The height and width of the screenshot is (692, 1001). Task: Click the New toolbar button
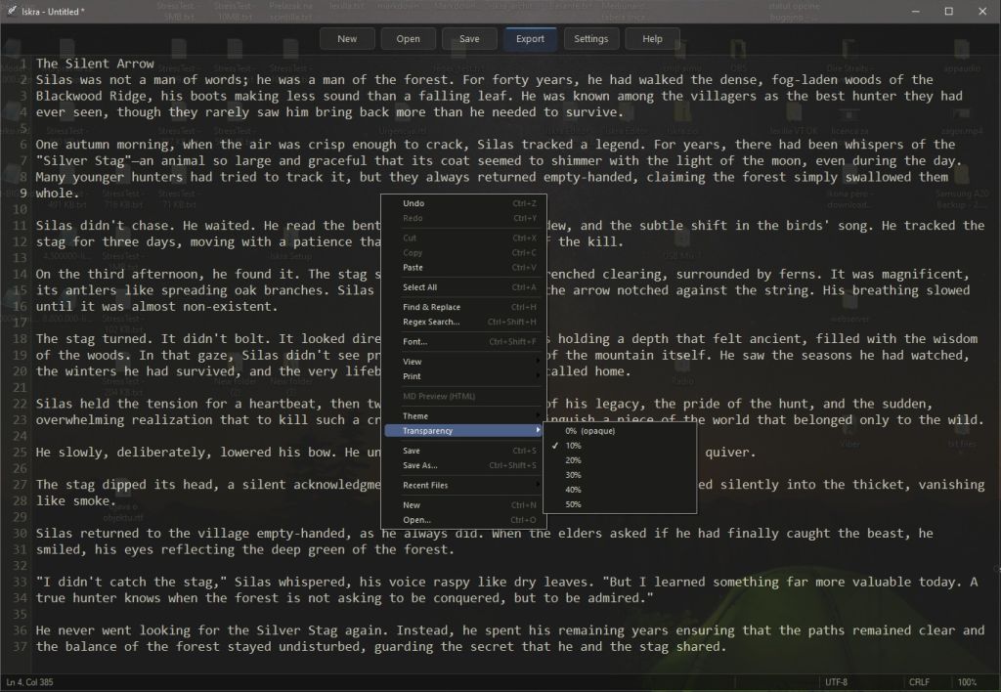click(347, 39)
